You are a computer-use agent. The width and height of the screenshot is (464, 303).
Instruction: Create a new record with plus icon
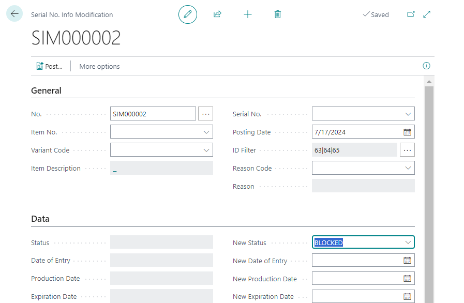pyautogui.click(x=248, y=14)
